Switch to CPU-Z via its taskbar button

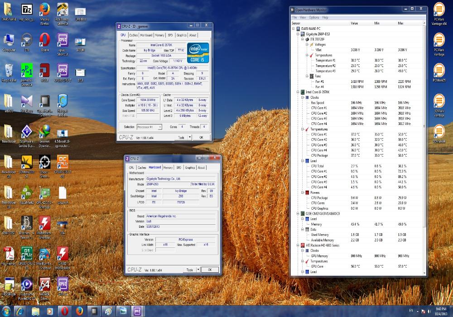point(138,311)
